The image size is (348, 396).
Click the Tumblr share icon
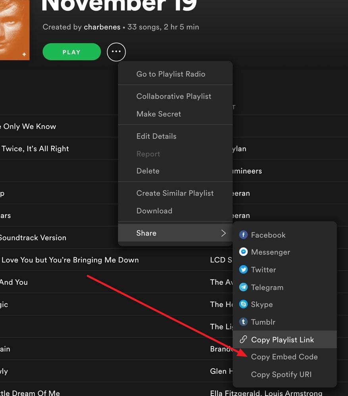tap(243, 322)
